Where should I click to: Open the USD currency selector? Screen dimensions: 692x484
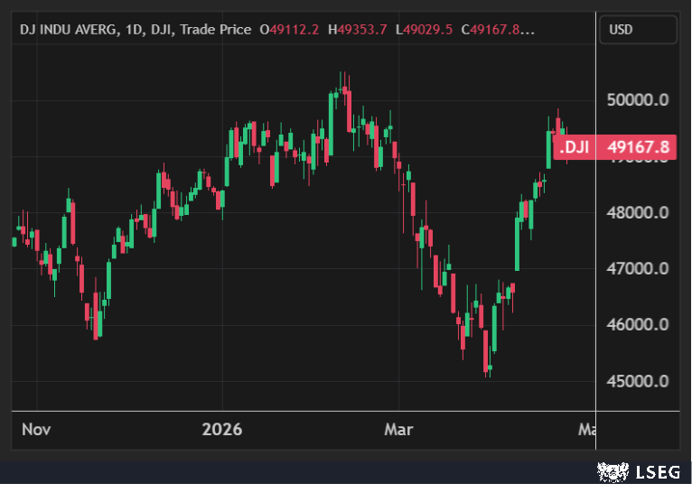click(637, 30)
